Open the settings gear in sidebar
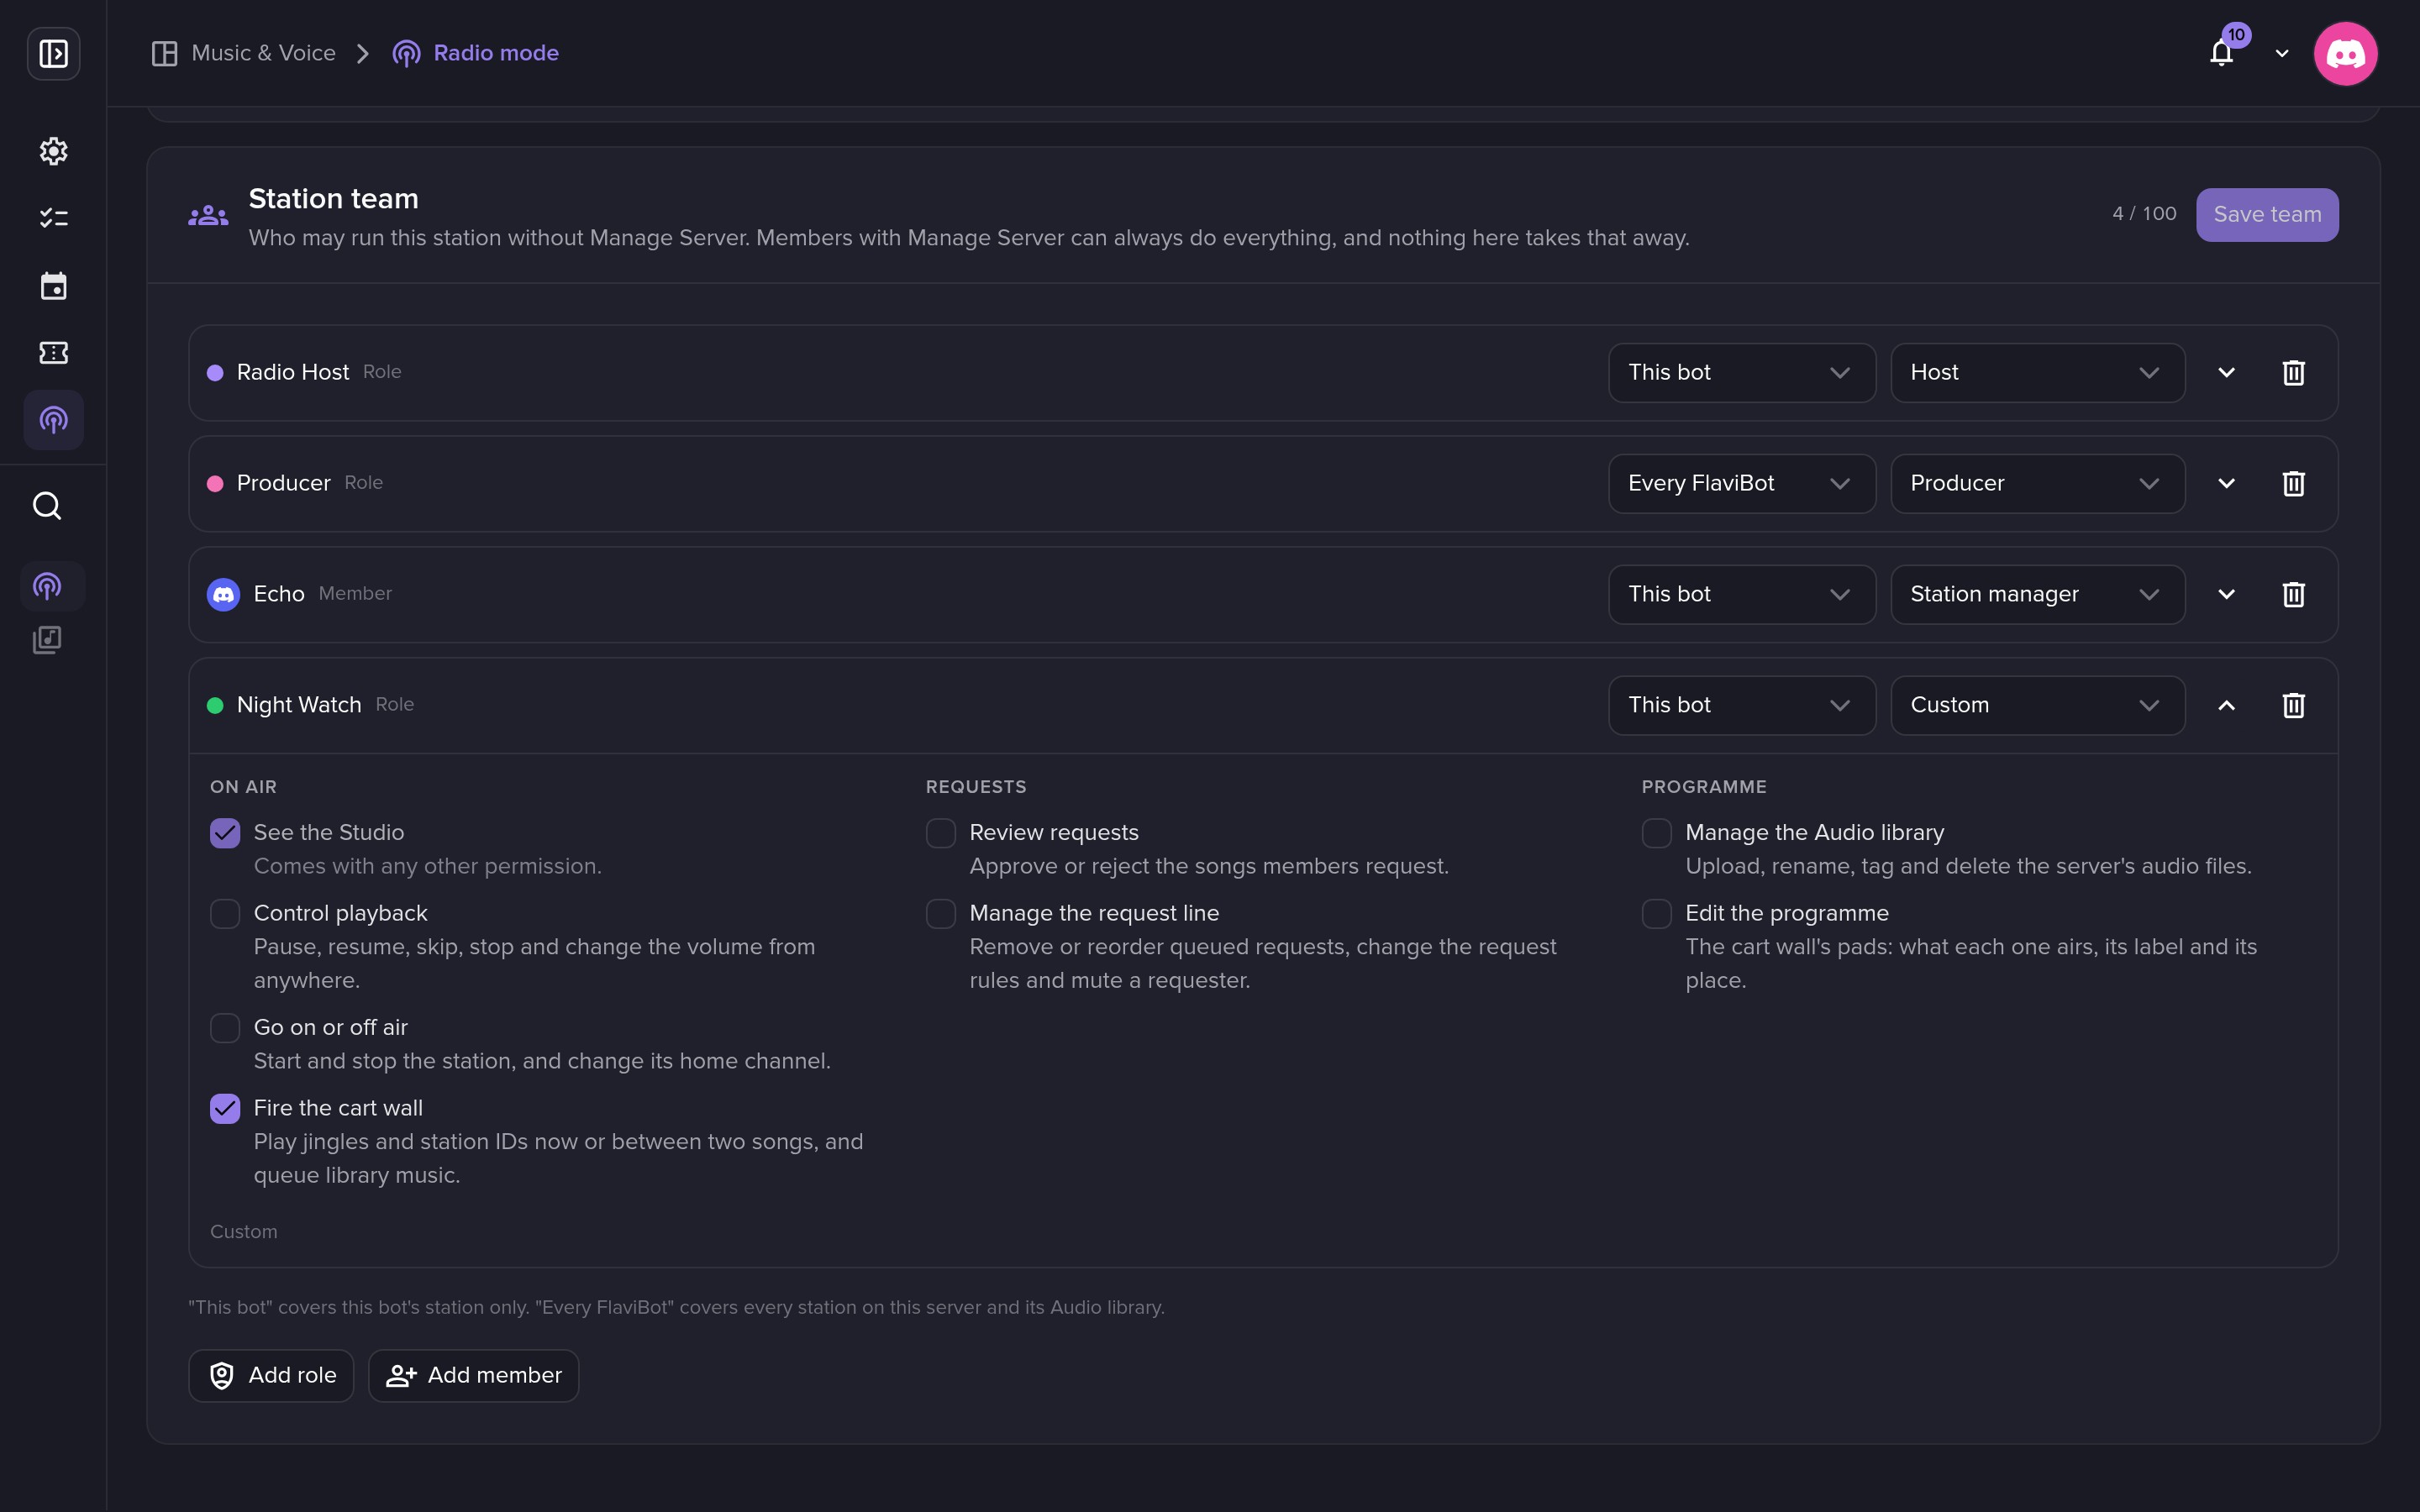The width and height of the screenshot is (2420, 1512). [53, 151]
